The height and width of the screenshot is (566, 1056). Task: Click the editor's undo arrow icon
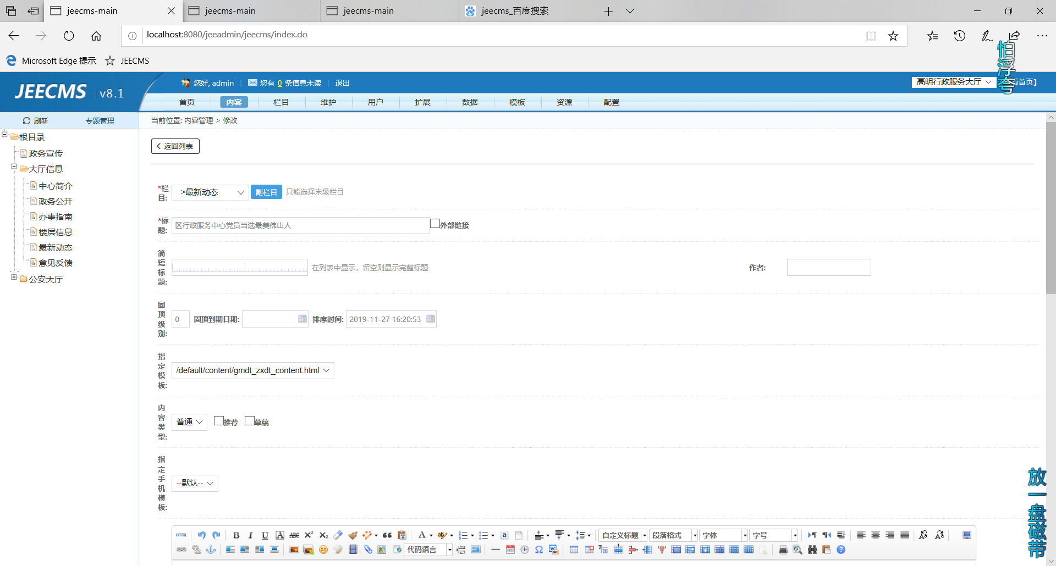(x=202, y=535)
